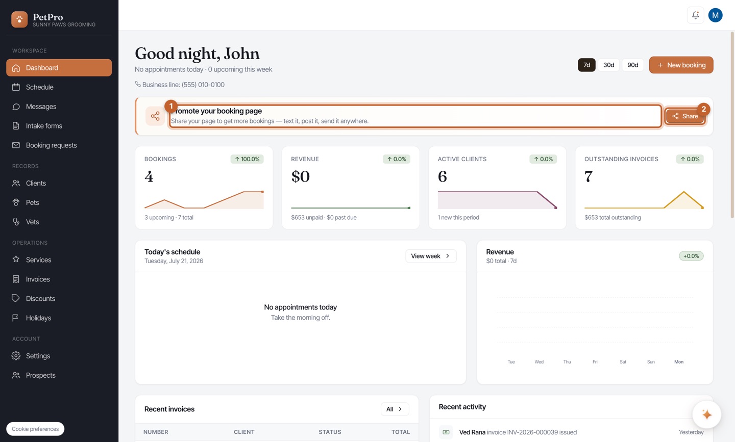Open the user avatar M menu
Viewport: 735px width, 442px height.
pos(716,15)
